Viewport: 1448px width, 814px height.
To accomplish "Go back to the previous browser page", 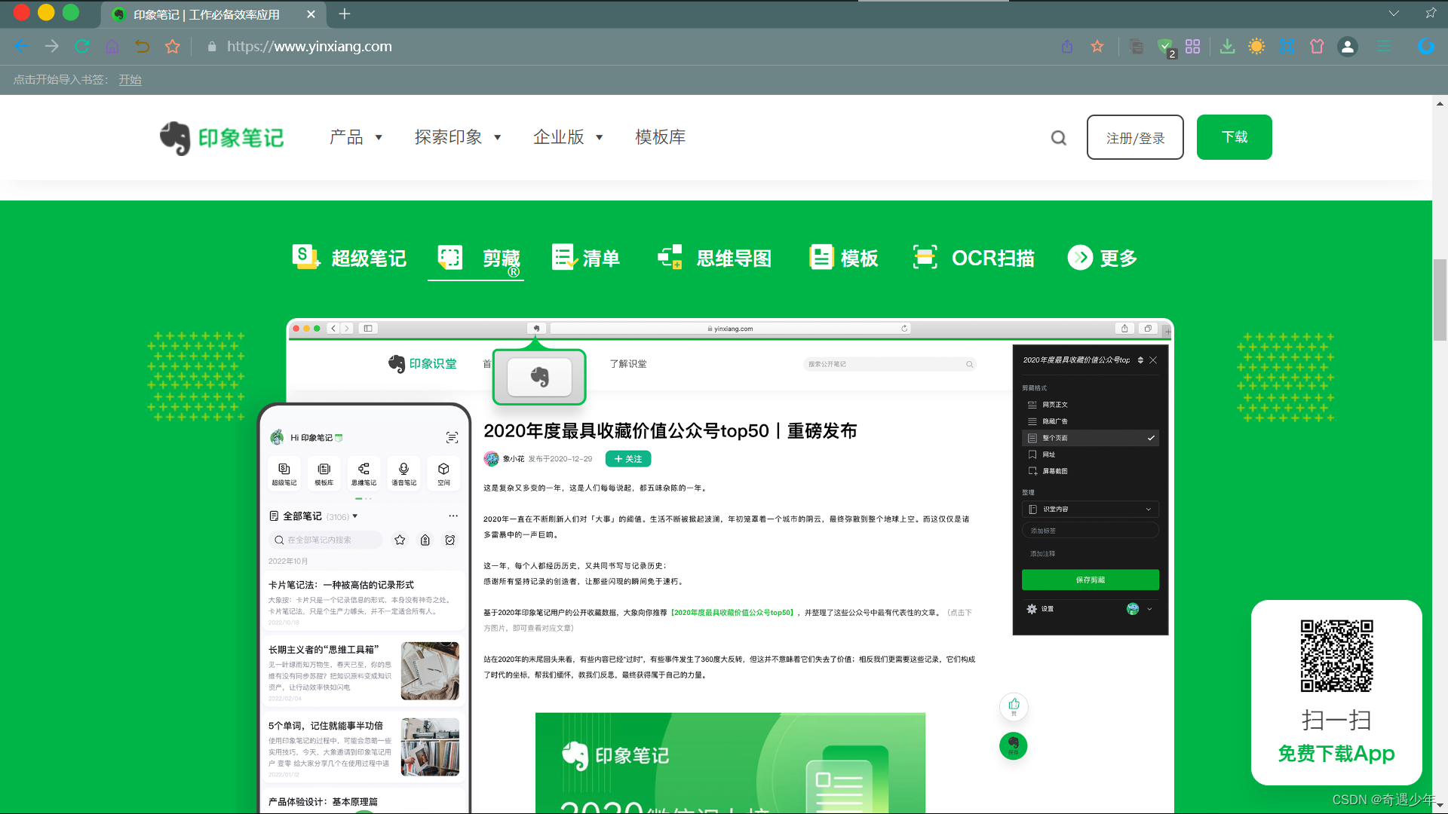I will (x=22, y=47).
